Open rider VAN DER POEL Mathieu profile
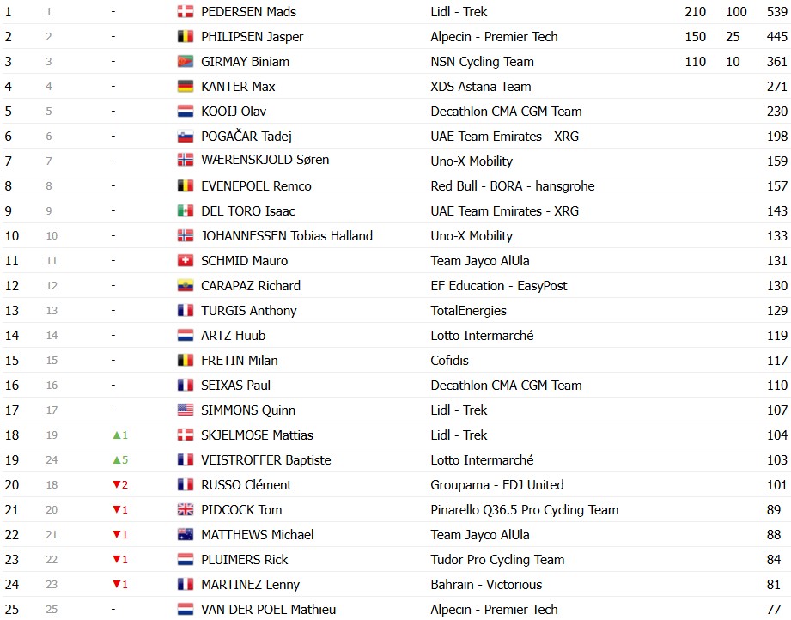Viewport: 791px width, 620px height. [x=268, y=610]
